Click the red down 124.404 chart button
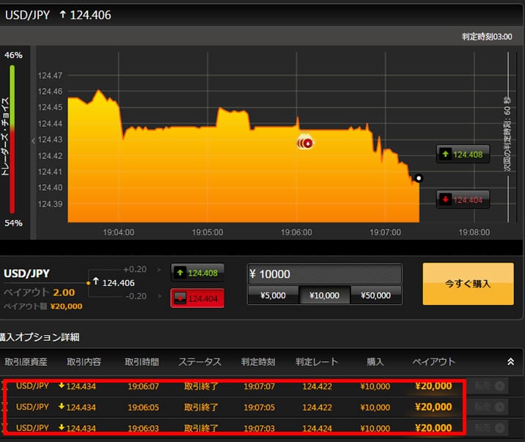The image size is (525, 442). pyautogui.click(x=463, y=200)
